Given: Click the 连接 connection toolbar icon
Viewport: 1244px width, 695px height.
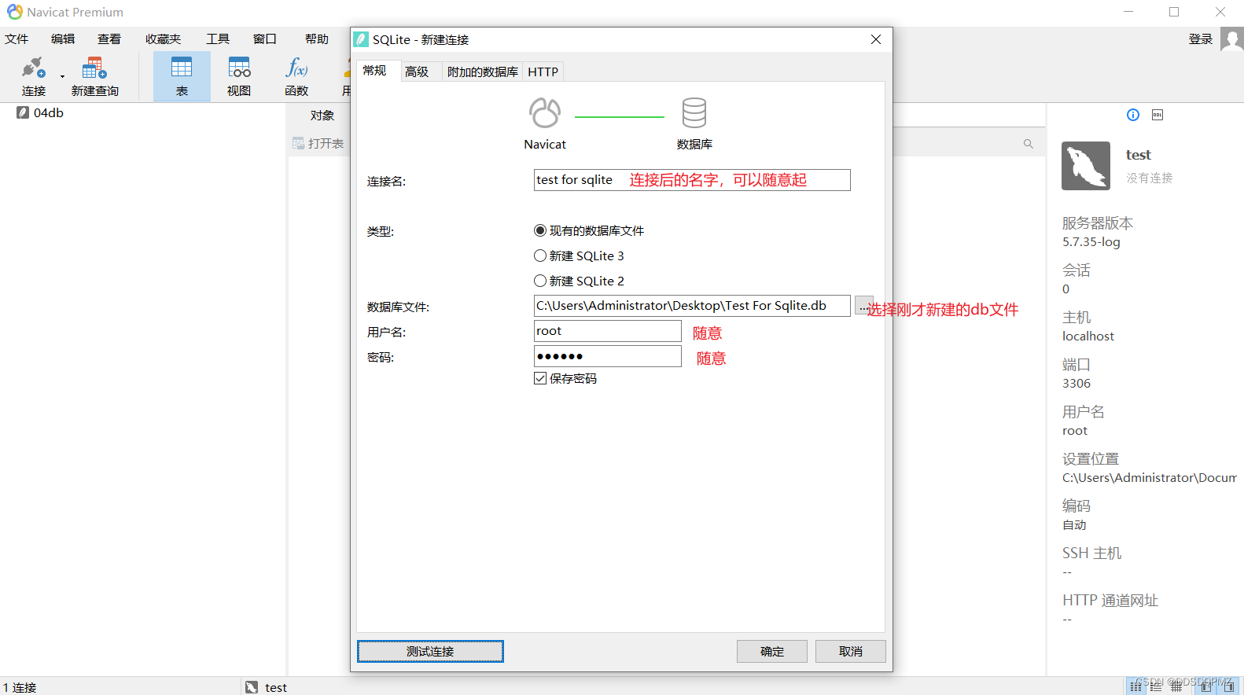Looking at the screenshot, I should (33, 76).
